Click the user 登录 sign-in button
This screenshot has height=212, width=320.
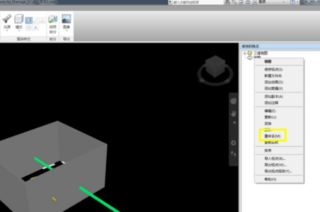click(x=259, y=2)
